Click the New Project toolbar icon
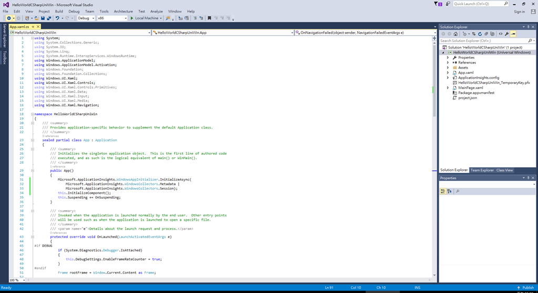 coord(27,18)
